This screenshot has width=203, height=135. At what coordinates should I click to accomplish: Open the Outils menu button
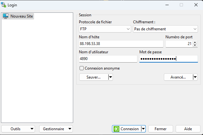tap(18, 129)
